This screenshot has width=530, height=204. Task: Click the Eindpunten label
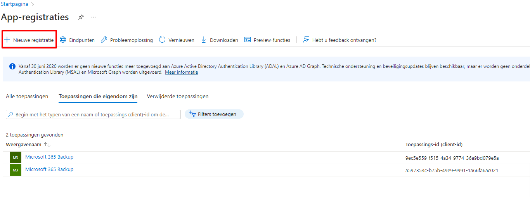pos(82,40)
